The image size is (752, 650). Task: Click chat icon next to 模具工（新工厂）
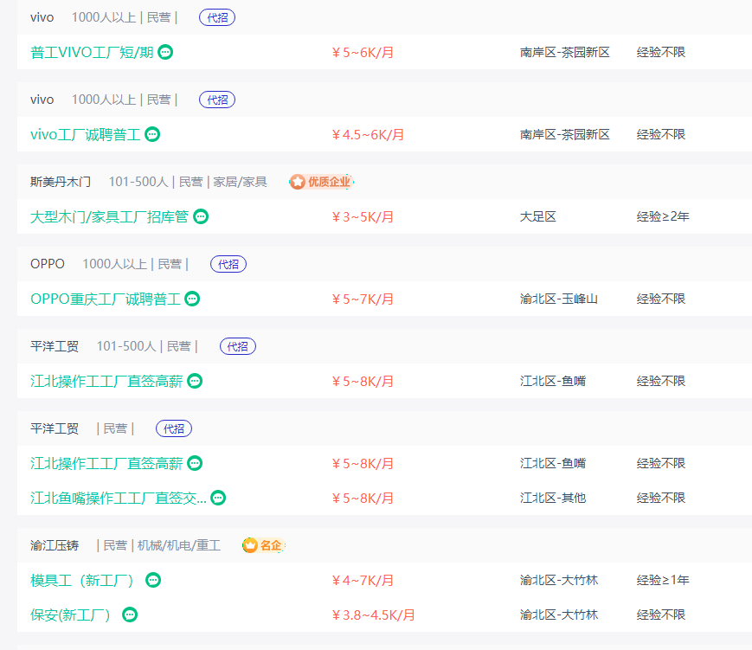[153, 580]
